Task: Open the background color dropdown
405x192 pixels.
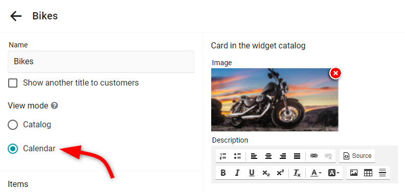Action: point(334,173)
